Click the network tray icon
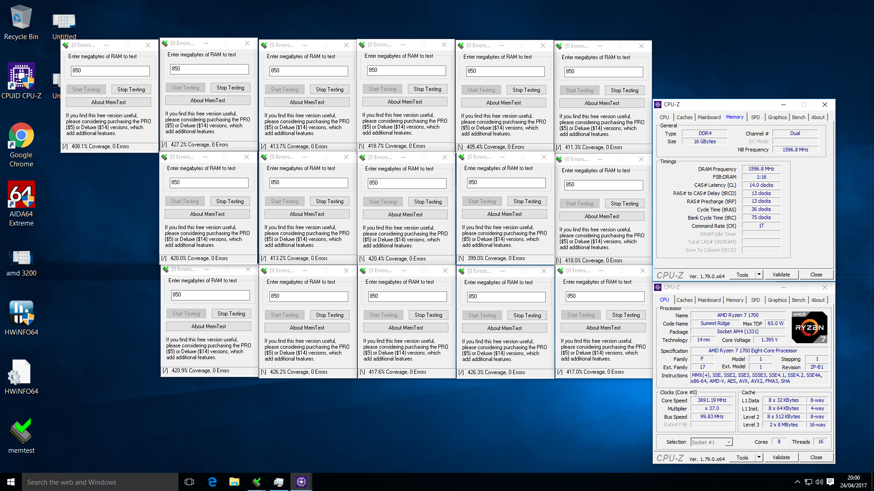874x491 pixels. click(808, 482)
